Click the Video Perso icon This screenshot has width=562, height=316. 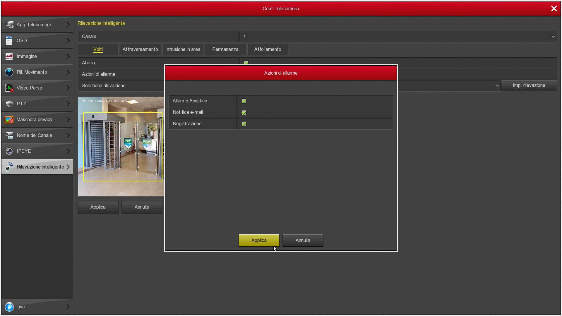click(x=9, y=88)
